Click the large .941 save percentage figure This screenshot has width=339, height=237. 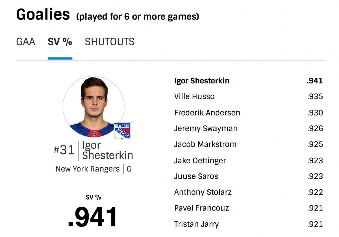93,217
